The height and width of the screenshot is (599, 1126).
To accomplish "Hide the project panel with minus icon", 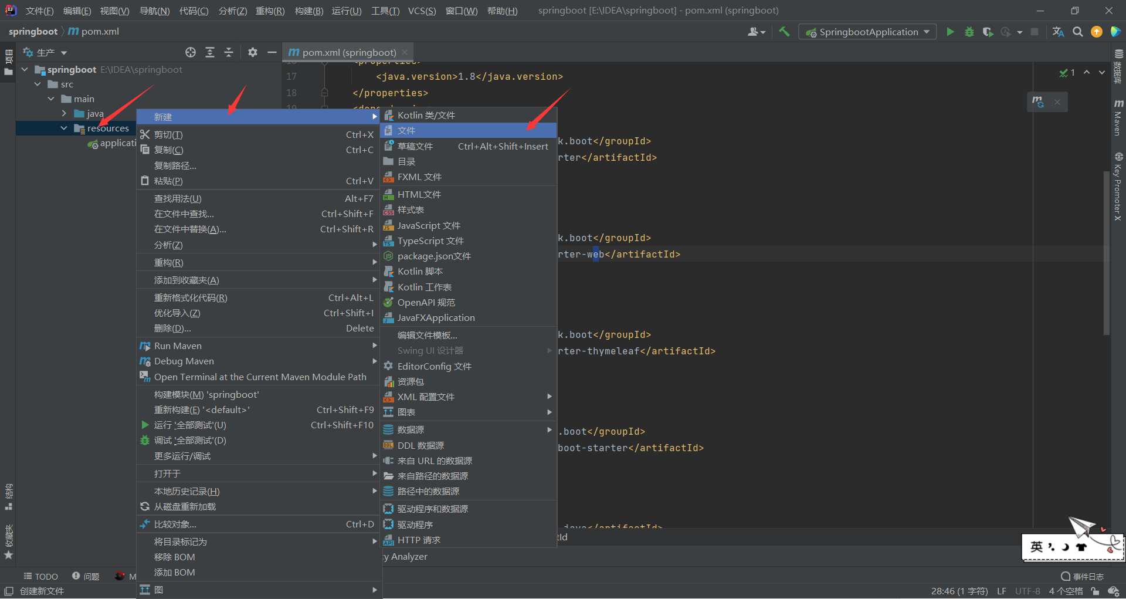I will 272,52.
